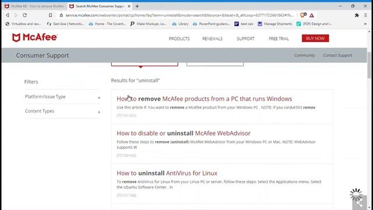Open PowerPoint guidance bookmark
Image resolution: width=373 pixels, height=210 pixels.
tap(212, 24)
